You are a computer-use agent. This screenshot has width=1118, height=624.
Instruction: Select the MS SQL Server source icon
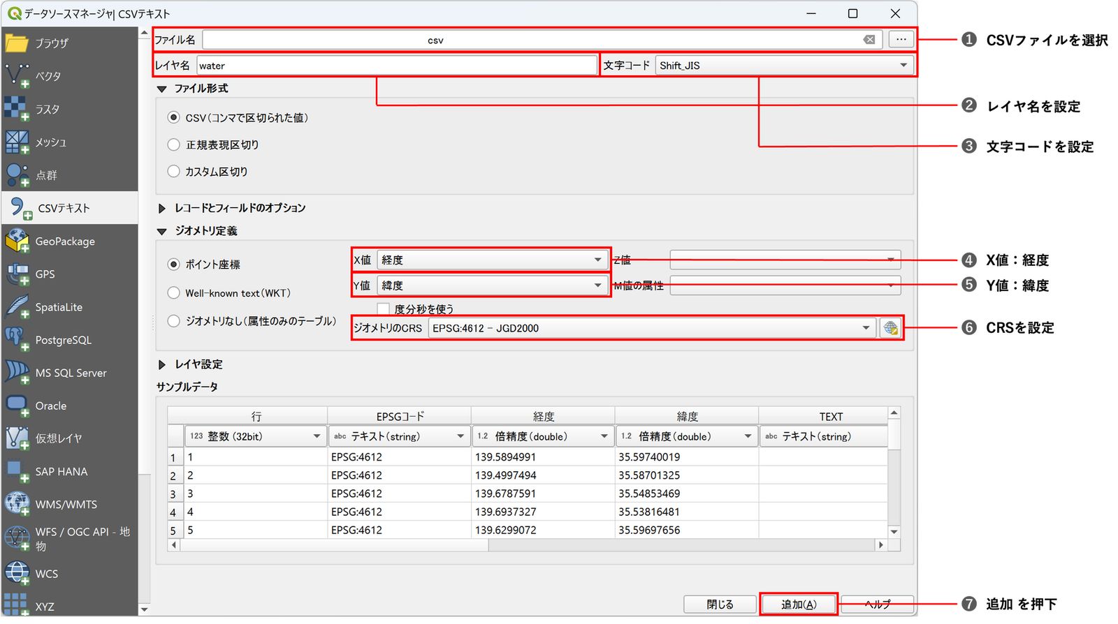click(x=17, y=372)
